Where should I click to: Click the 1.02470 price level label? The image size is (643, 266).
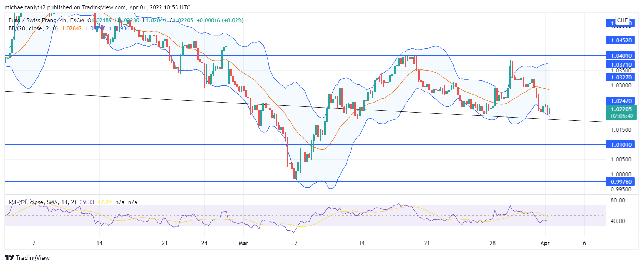tap(621, 101)
